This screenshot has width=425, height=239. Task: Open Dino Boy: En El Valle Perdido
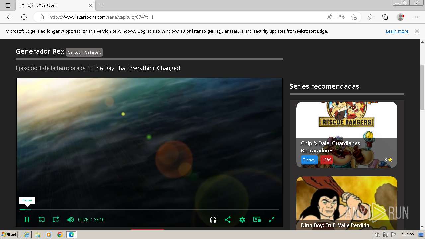(335, 225)
